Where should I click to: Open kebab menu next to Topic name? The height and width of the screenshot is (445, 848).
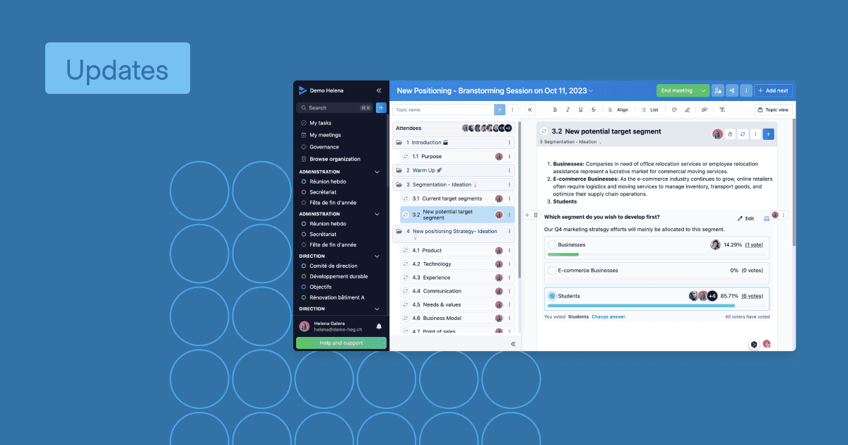tap(513, 109)
